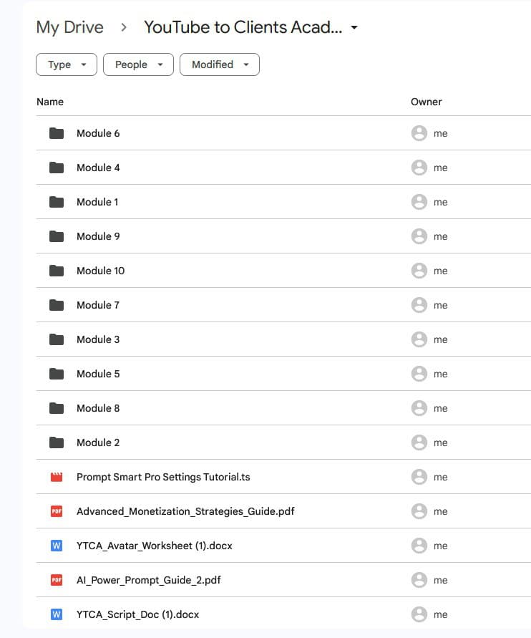Click the PDF icon for Advanced_Monetization_Strategies_Guide
The height and width of the screenshot is (638, 531).
point(57,511)
